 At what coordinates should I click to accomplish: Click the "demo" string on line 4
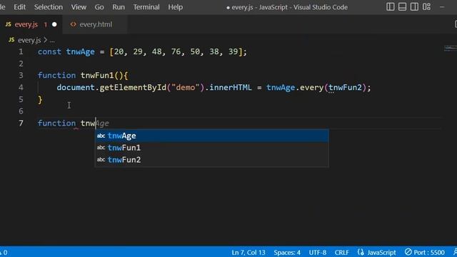tap(186, 87)
